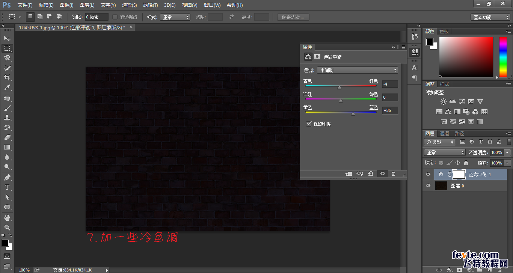Toggle the Anti-alias checkbox in options bar
This screenshot has width=513, height=273.
[115, 17]
